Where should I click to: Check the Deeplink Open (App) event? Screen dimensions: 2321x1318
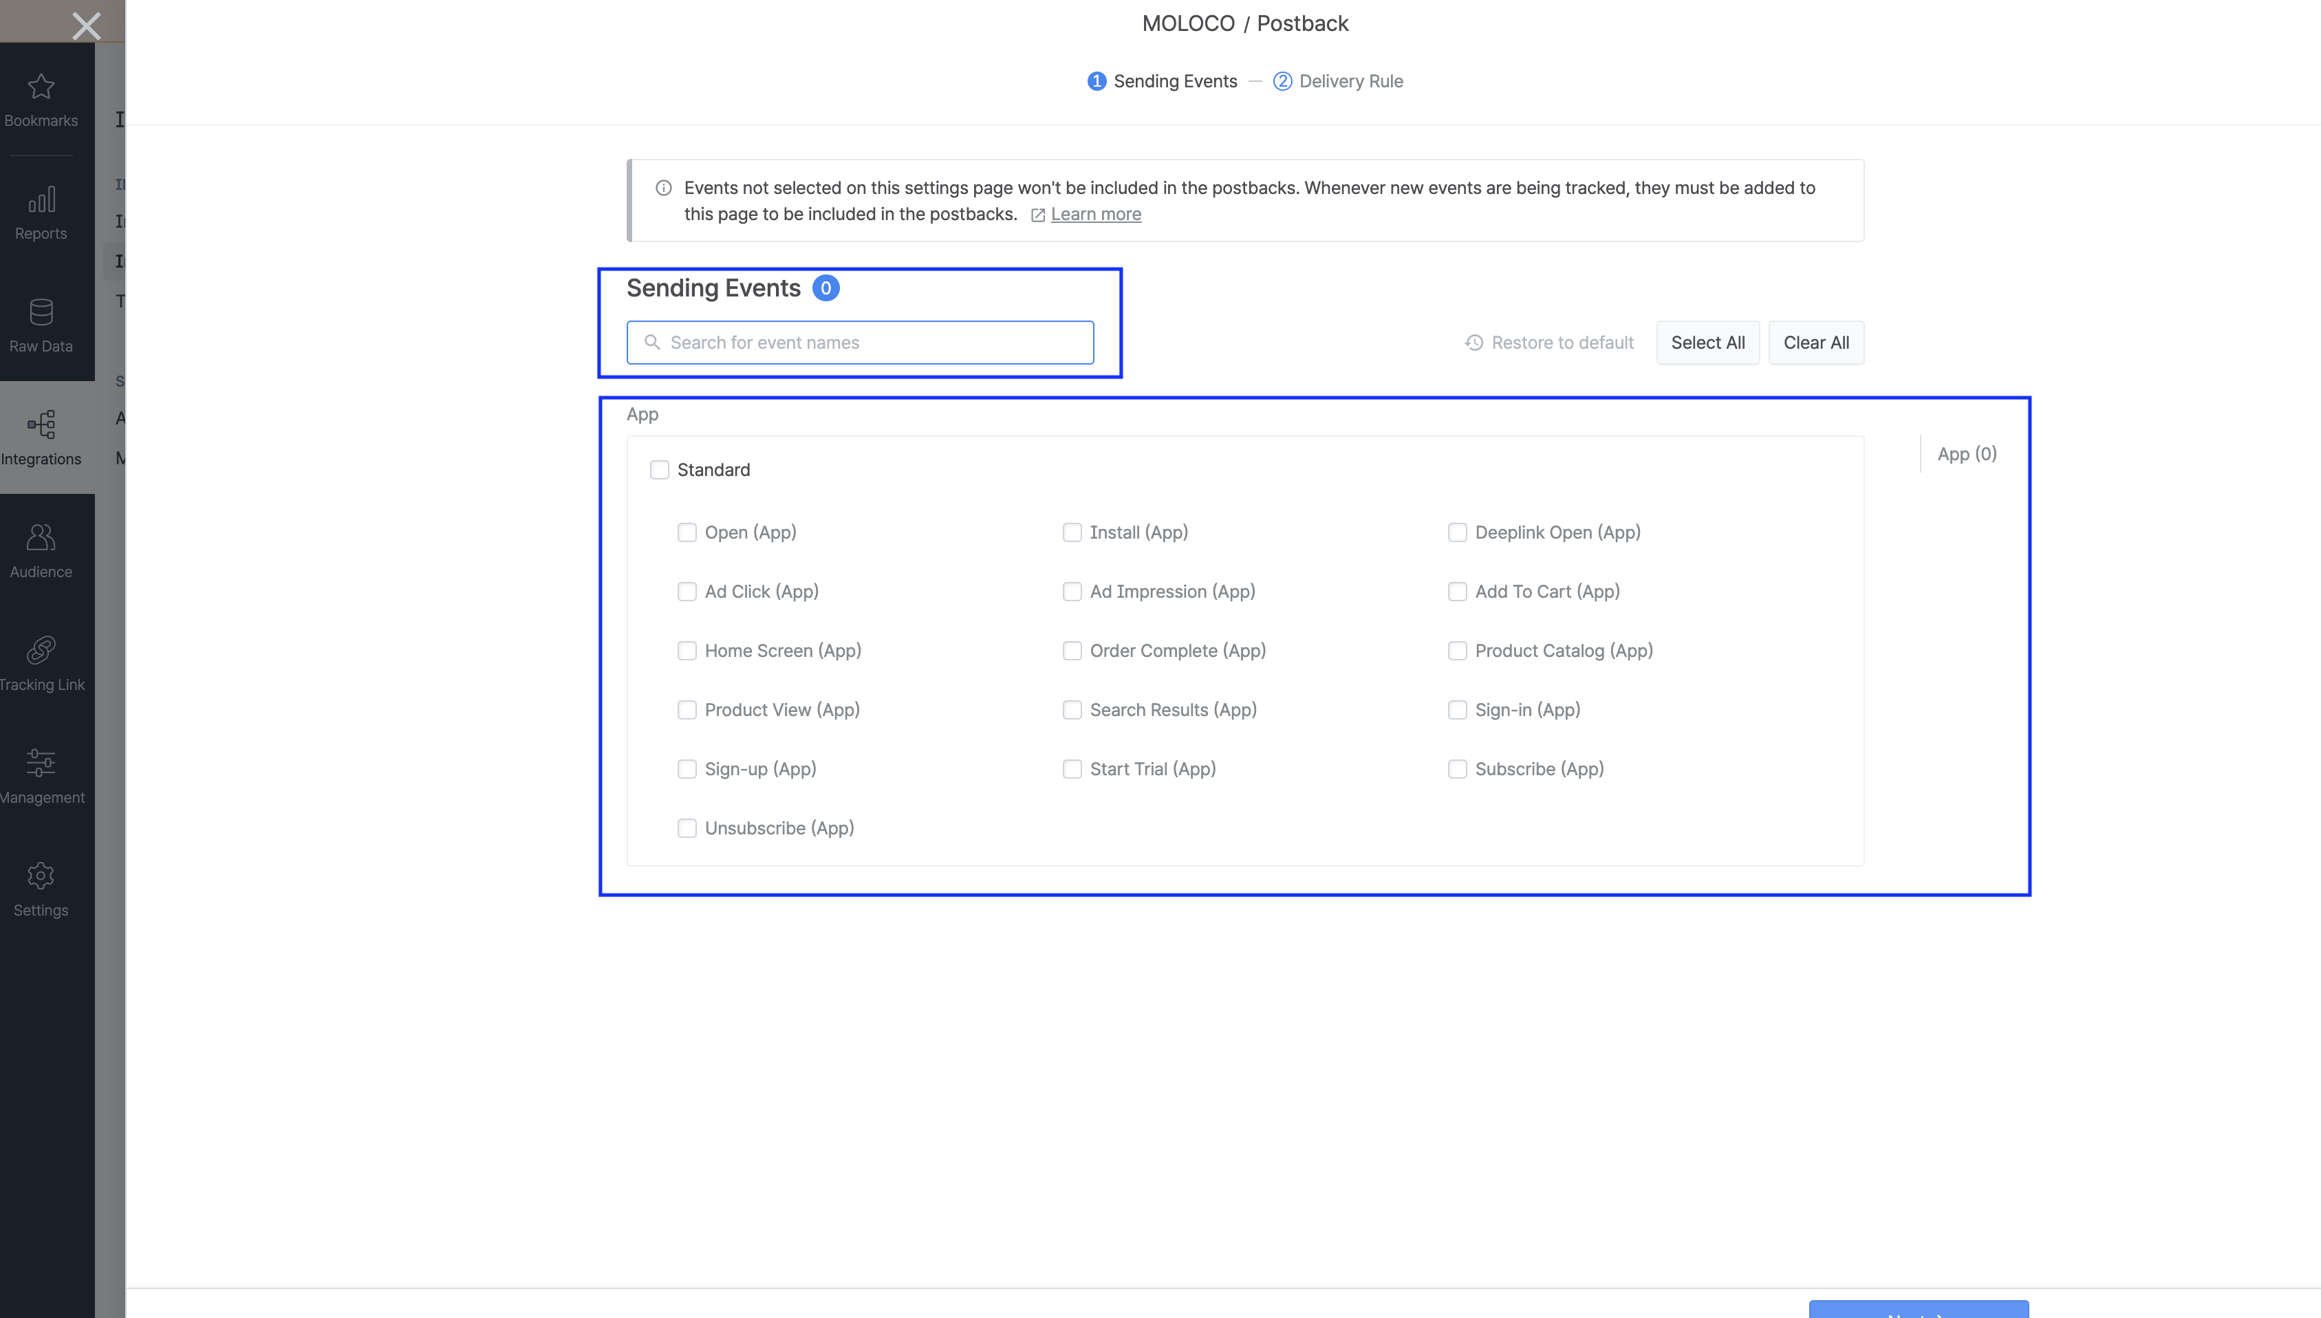1458,532
